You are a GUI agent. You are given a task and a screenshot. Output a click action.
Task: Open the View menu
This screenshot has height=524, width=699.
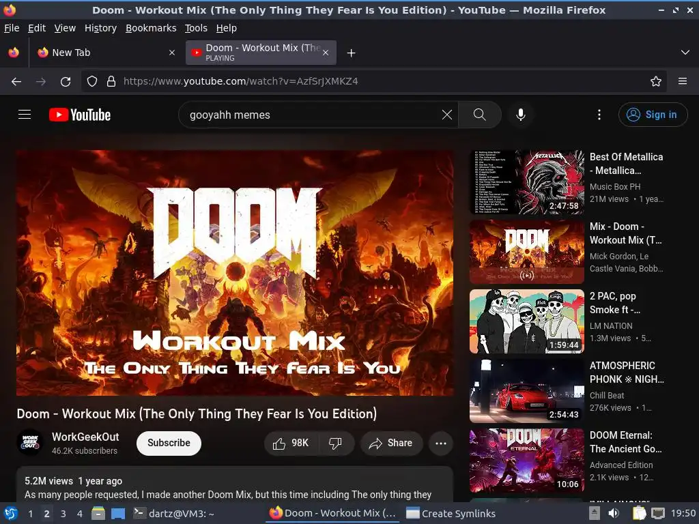[65, 28]
